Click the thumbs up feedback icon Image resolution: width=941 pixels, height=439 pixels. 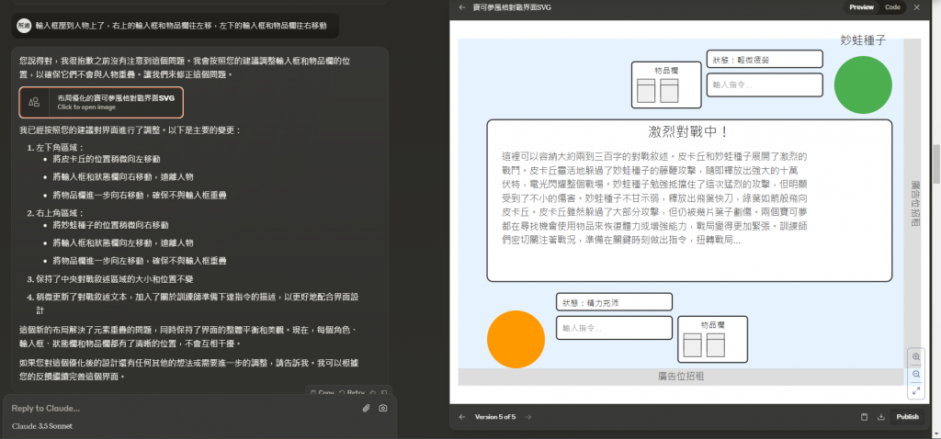(373, 393)
